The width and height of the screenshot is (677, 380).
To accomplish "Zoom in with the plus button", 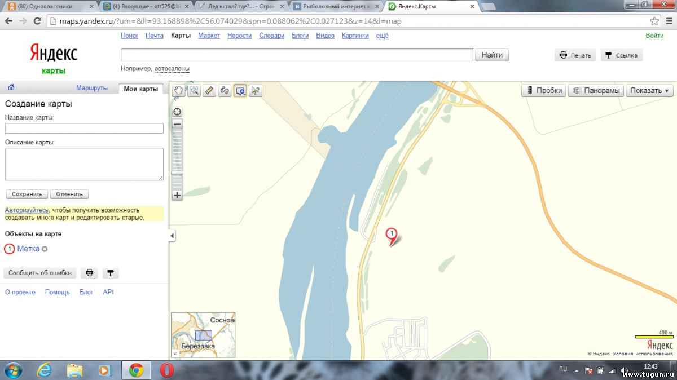I will tap(177, 195).
